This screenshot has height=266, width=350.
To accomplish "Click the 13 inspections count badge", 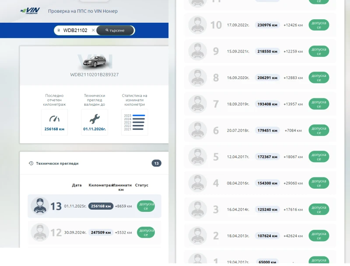I will [x=156, y=163].
